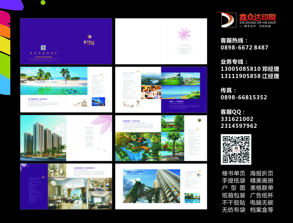Select the interior living room spread
Screen dimensions: 293x223
66,186
